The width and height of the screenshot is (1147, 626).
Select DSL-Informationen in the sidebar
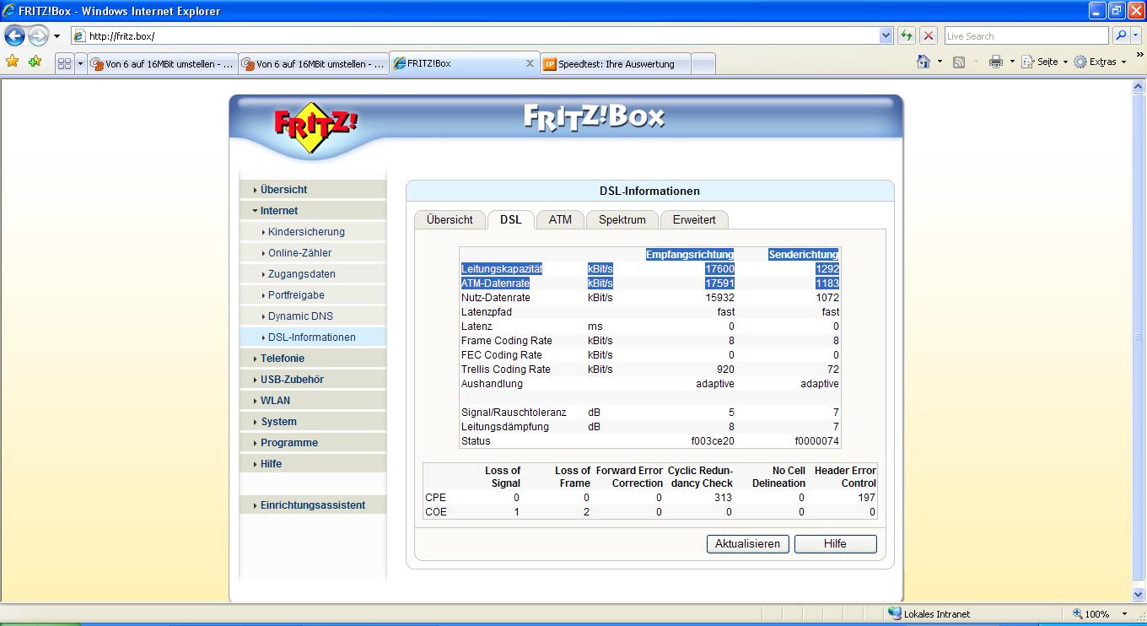[312, 337]
